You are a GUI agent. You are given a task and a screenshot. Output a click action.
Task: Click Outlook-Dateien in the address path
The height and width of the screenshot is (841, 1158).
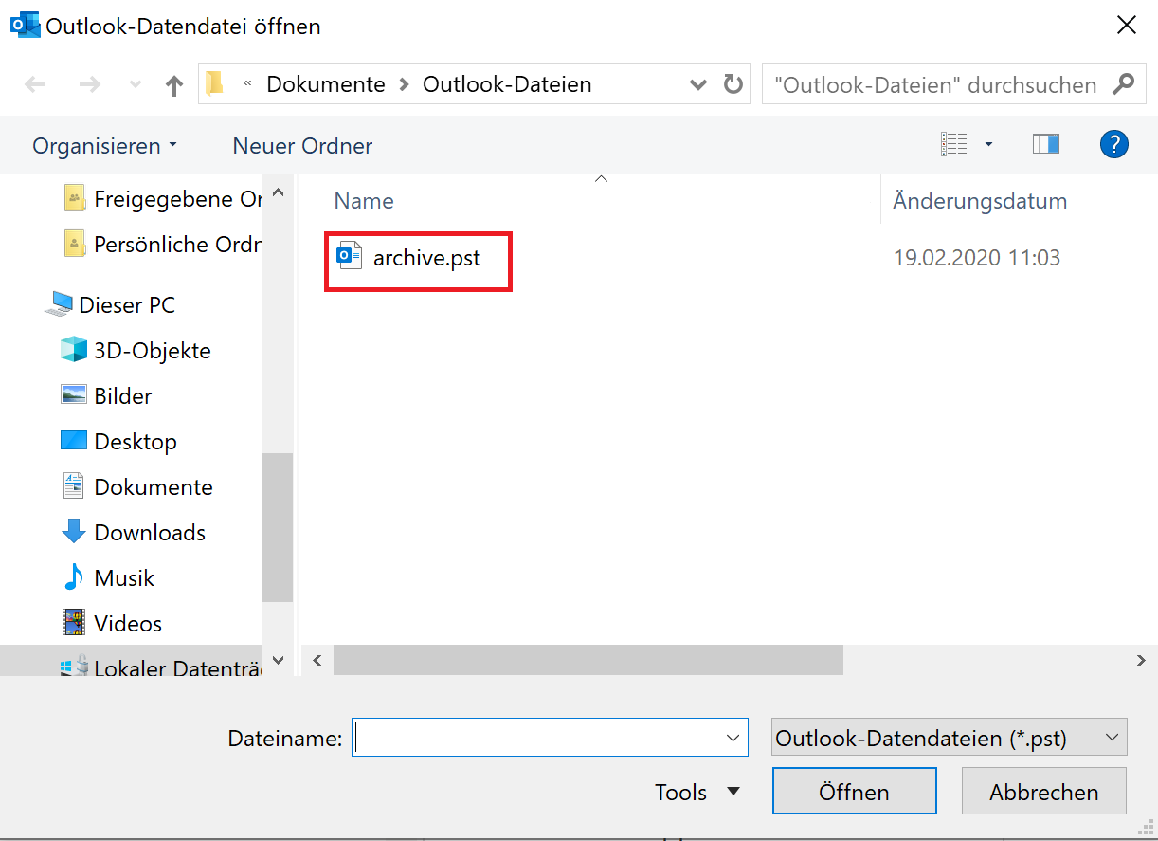(507, 84)
